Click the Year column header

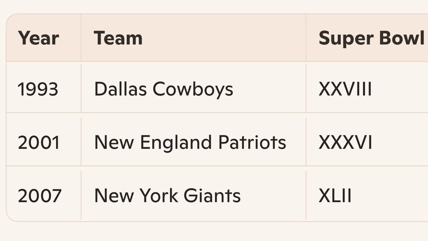44,38
